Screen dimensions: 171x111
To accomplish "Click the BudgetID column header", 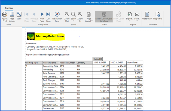I will [98, 58].
